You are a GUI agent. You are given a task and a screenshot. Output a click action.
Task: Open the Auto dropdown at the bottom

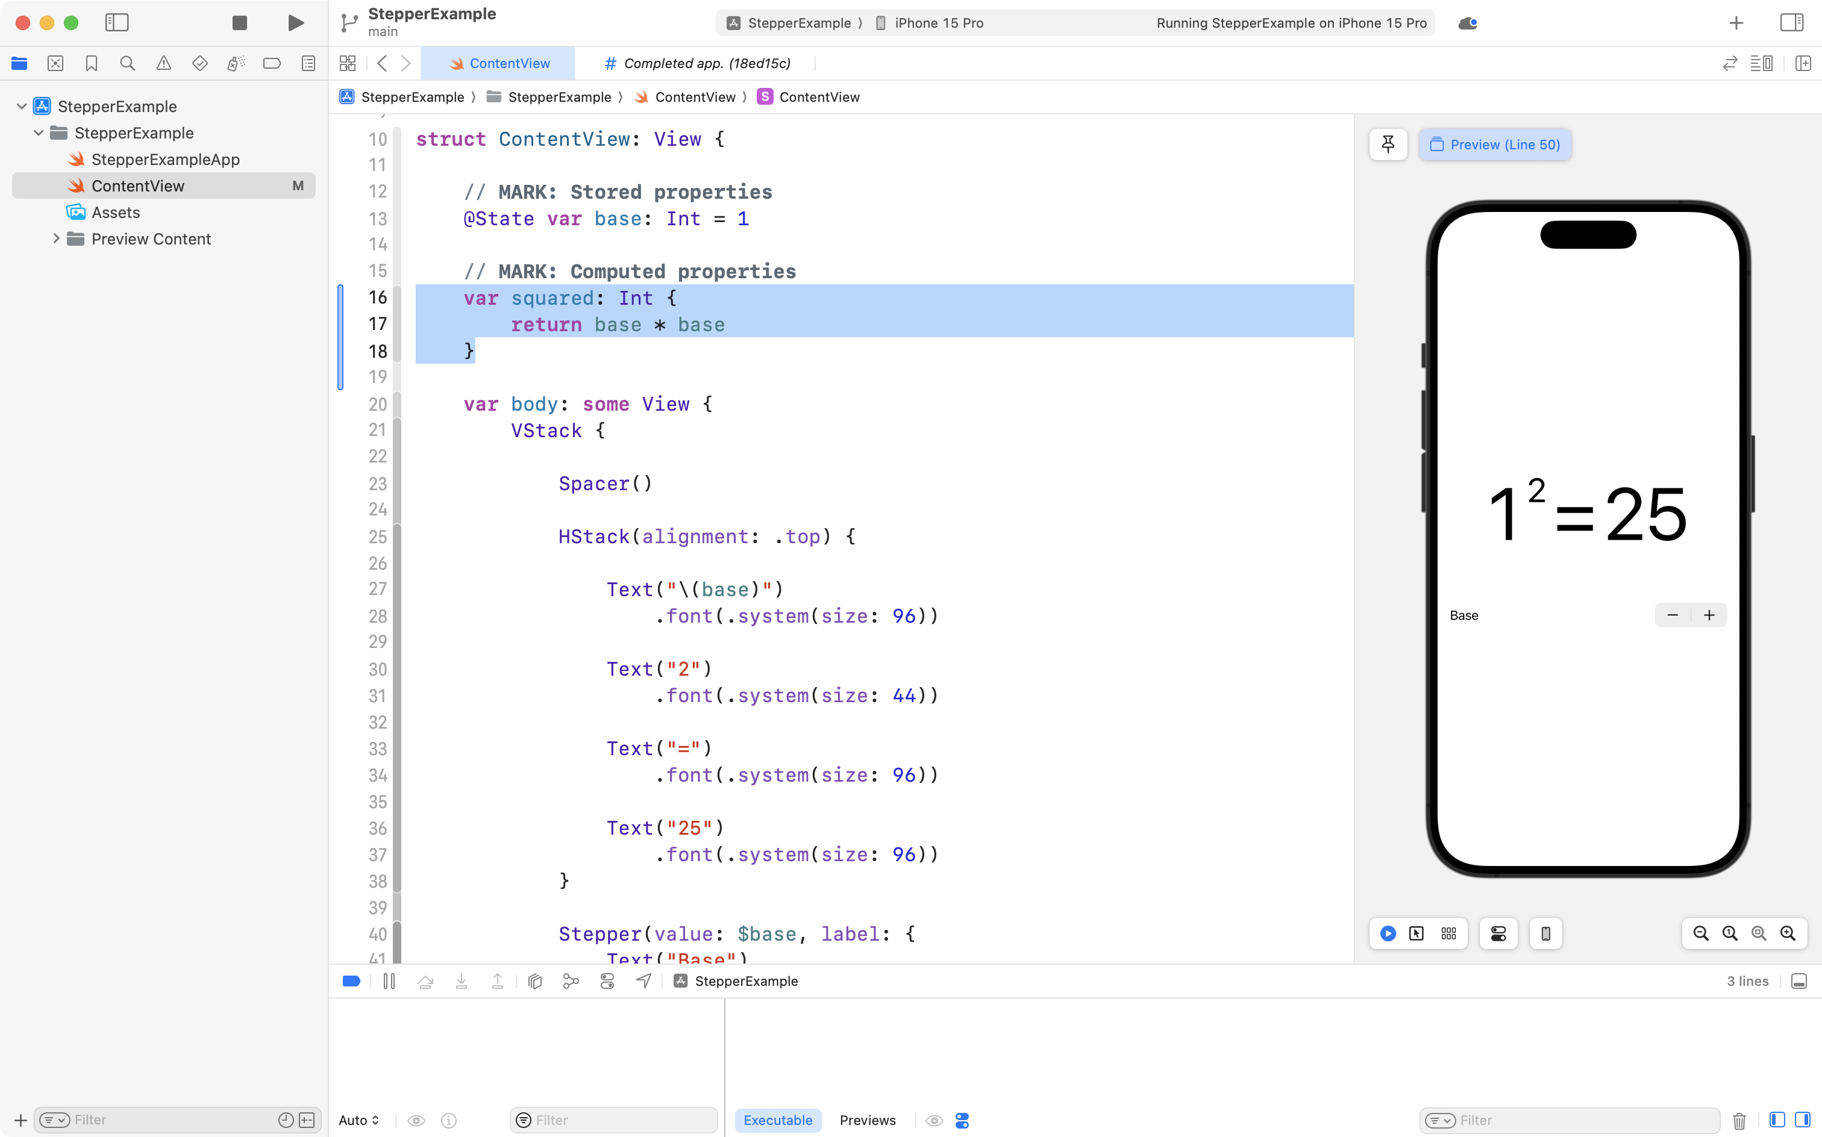coord(358,1120)
